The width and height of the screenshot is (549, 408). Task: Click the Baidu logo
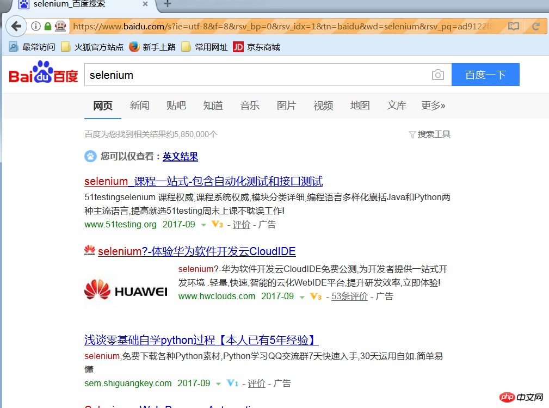[44, 72]
